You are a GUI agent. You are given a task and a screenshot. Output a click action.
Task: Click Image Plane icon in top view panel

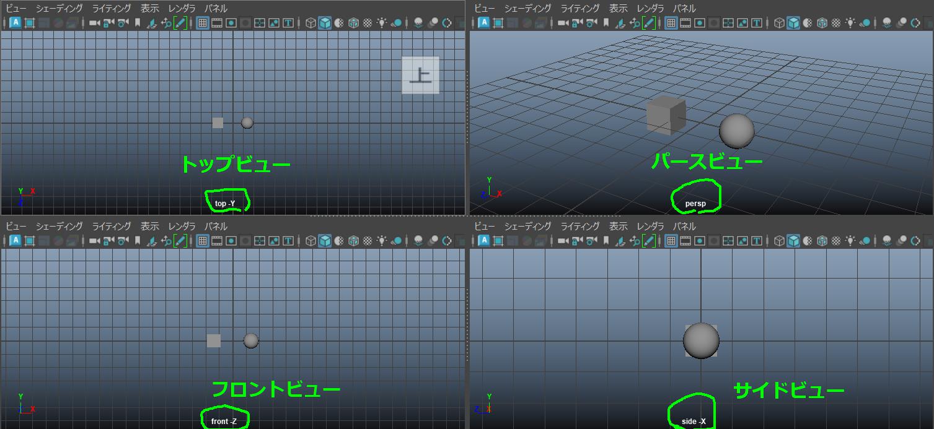151,23
